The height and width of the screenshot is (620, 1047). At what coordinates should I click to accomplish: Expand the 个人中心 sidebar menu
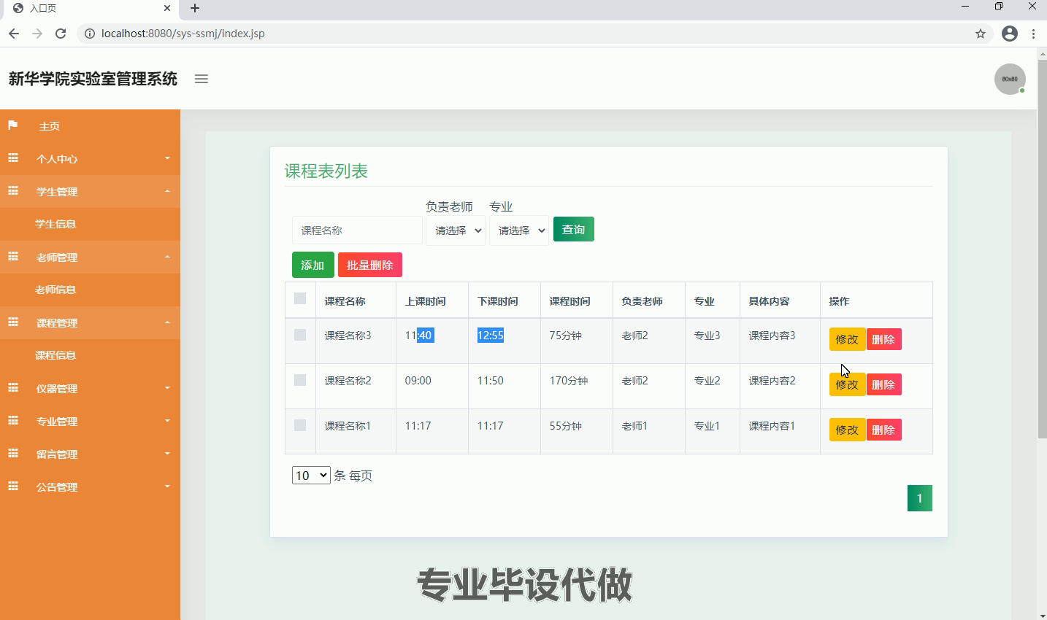90,158
